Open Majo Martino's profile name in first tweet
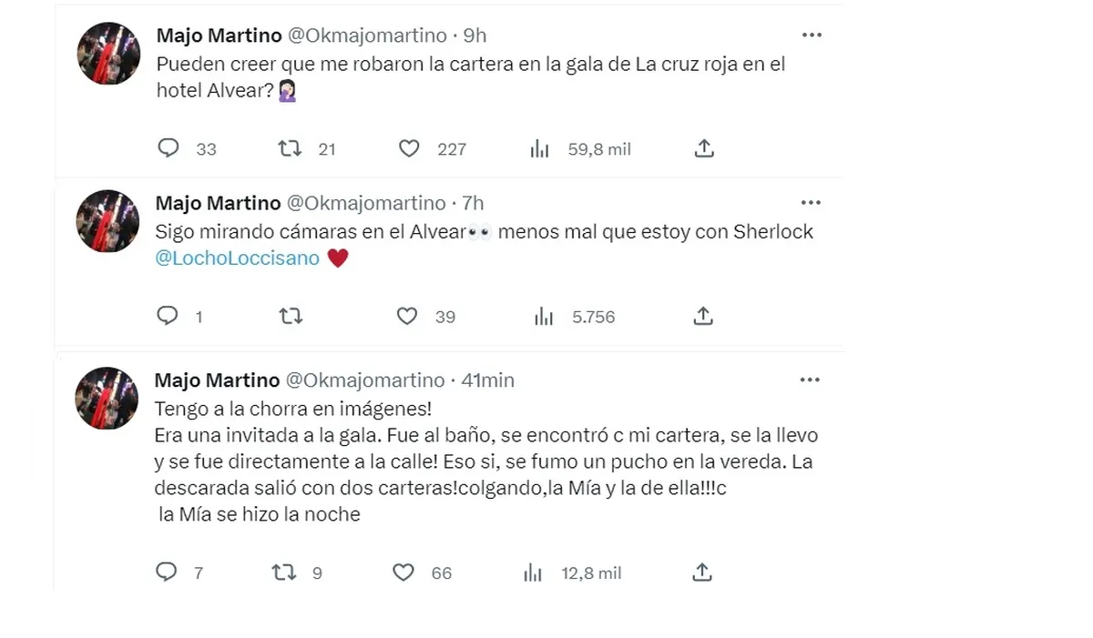The height and width of the screenshot is (638, 1093). 219,35
